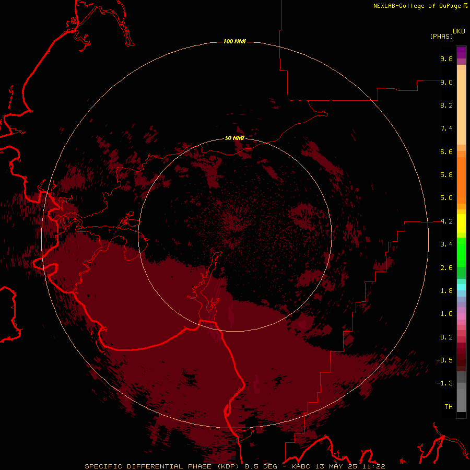Click the 8.2 legend value
The height and width of the screenshot is (470, 470).
446,105
